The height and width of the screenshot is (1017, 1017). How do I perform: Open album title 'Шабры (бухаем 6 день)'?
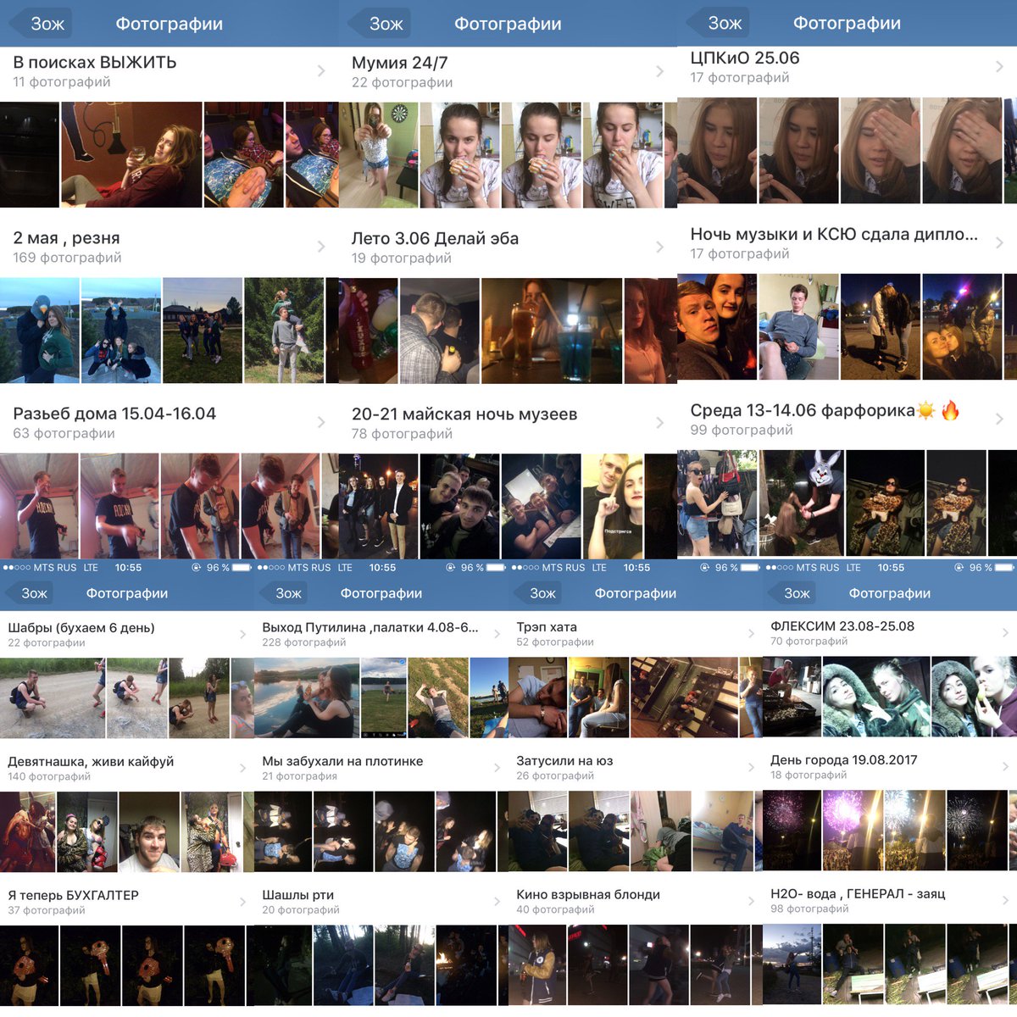(x=81, y=628)
